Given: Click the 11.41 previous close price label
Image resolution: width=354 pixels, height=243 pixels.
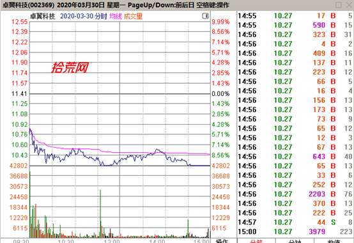Looking at the screenshot, I should (19, 93).
